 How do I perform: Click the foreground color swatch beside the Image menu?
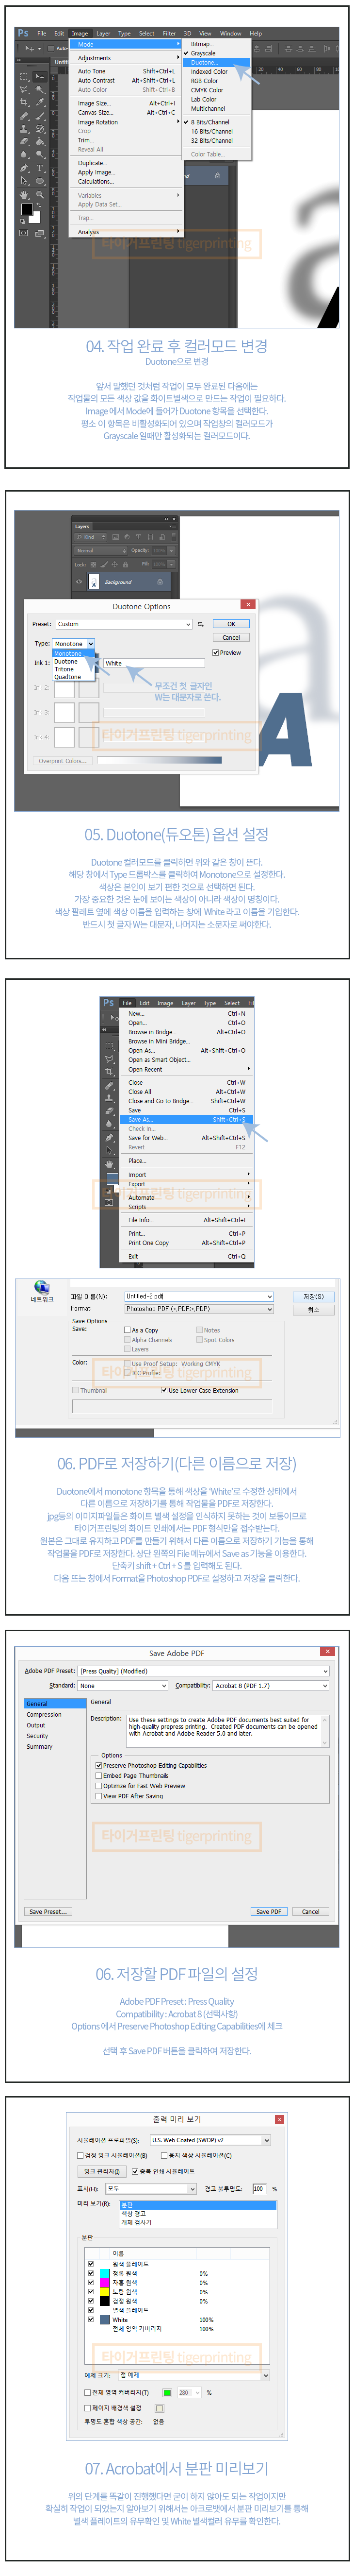click(27, 209)
